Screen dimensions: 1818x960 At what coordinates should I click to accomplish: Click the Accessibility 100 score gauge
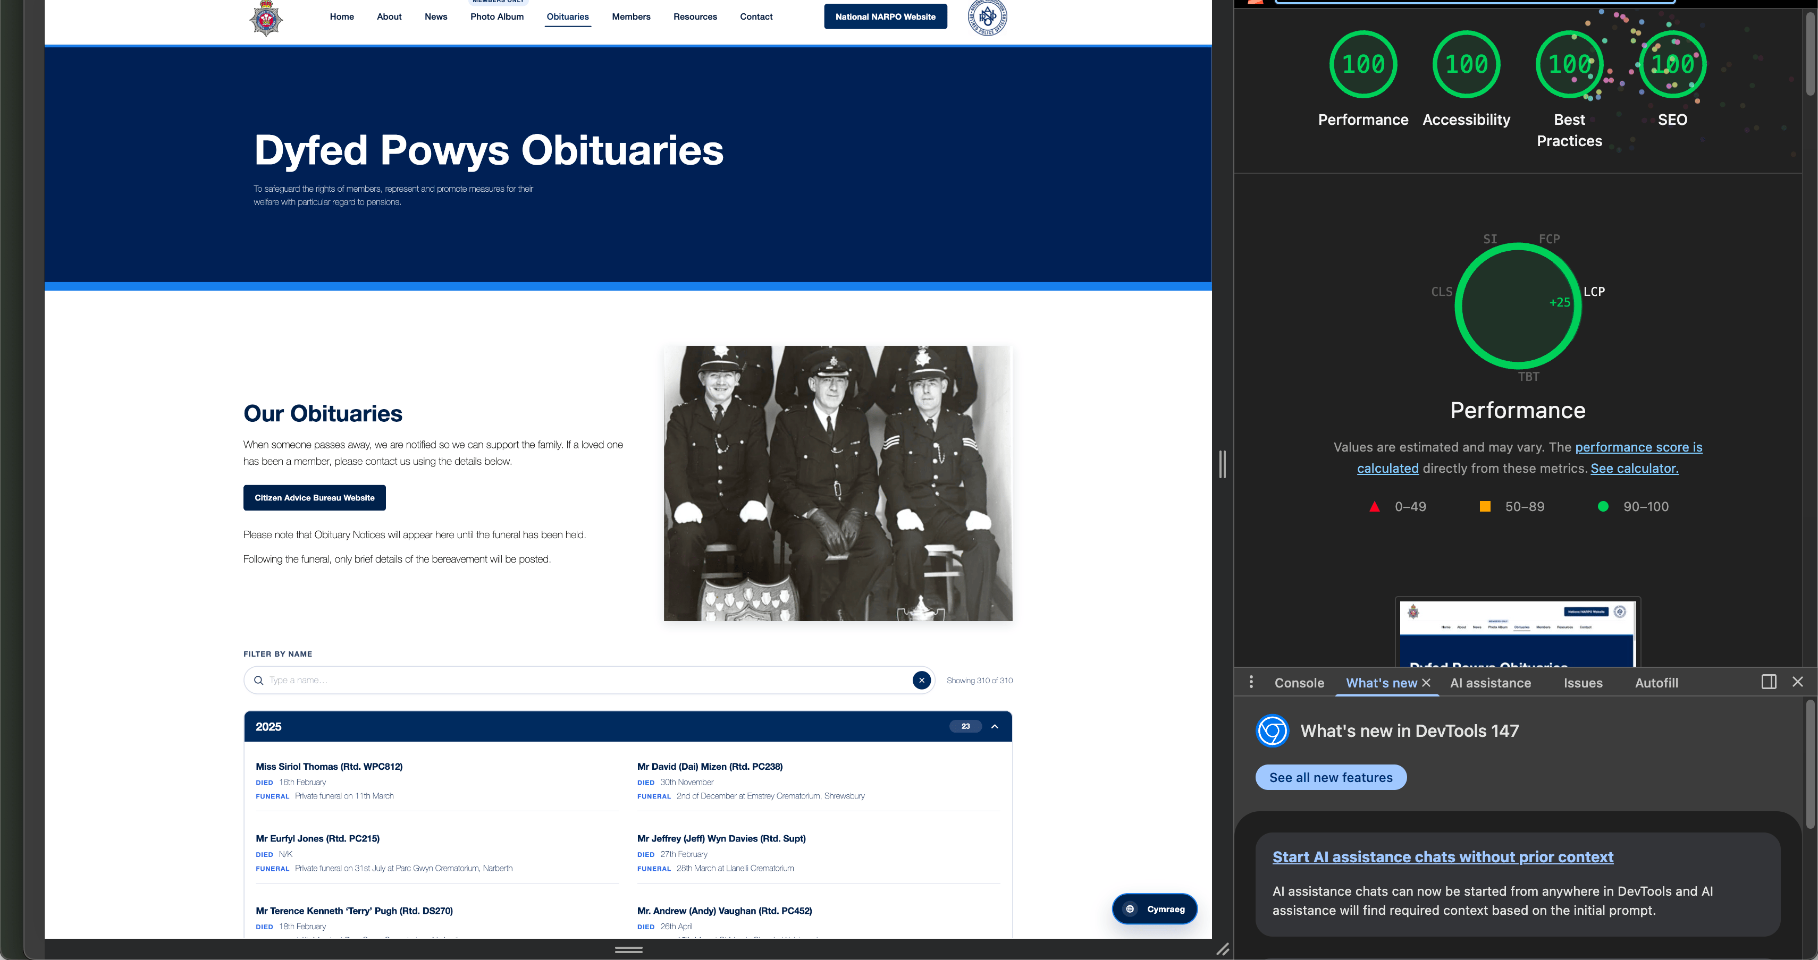pos(1466,64)
